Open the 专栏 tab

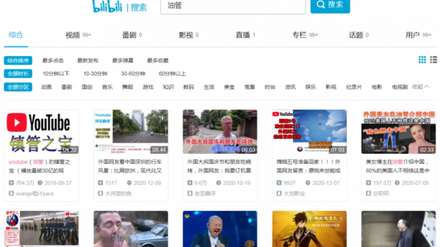pyautogui.click(x=305, y=35)
